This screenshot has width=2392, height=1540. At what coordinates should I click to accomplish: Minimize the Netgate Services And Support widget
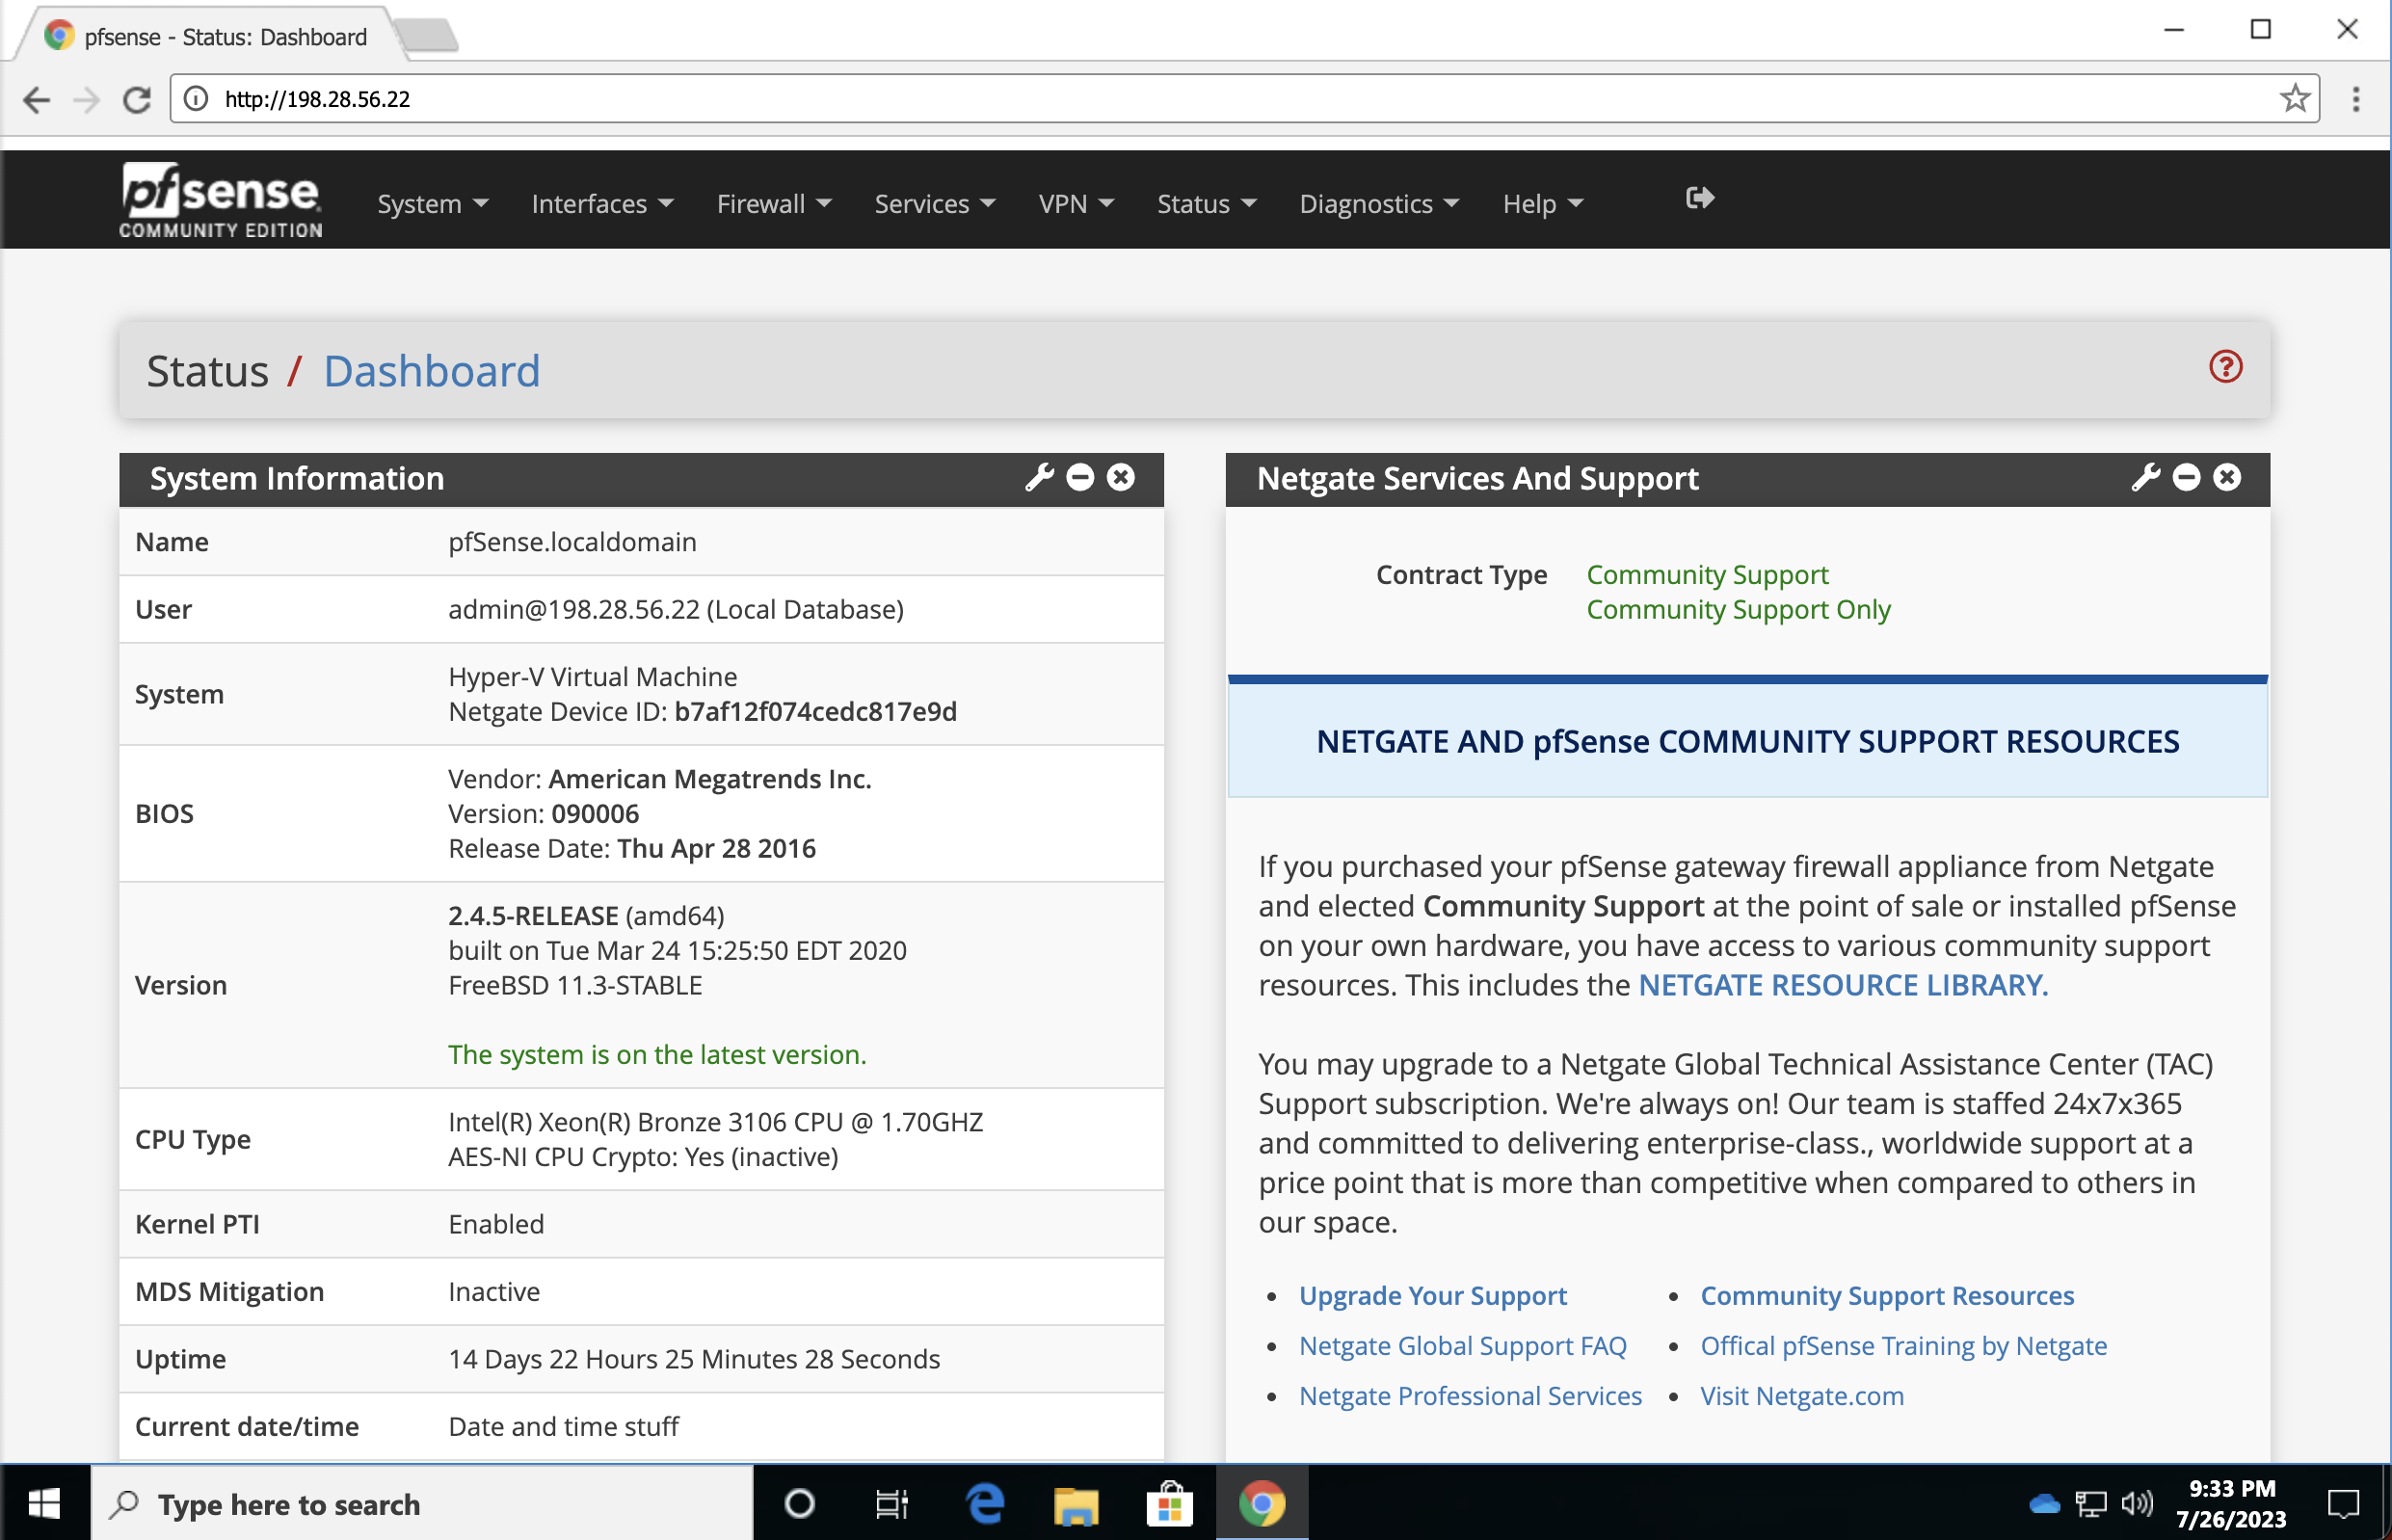pos(2186,477)
